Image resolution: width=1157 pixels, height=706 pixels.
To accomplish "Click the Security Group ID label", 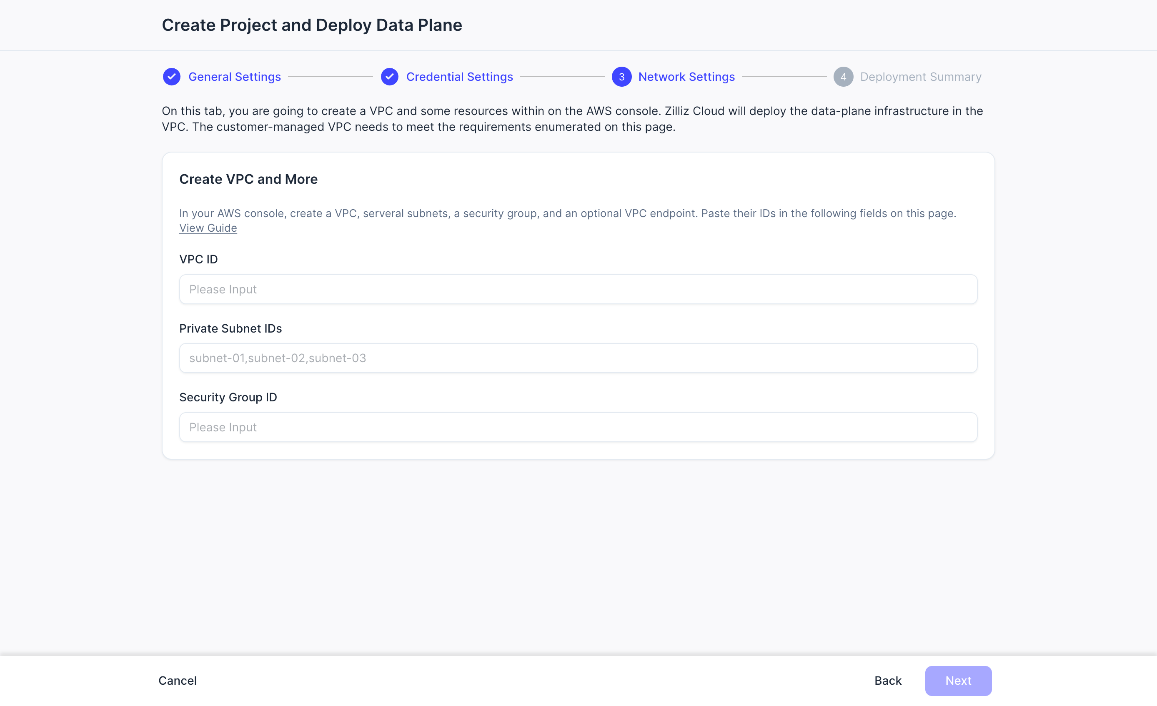I will 228,398.
